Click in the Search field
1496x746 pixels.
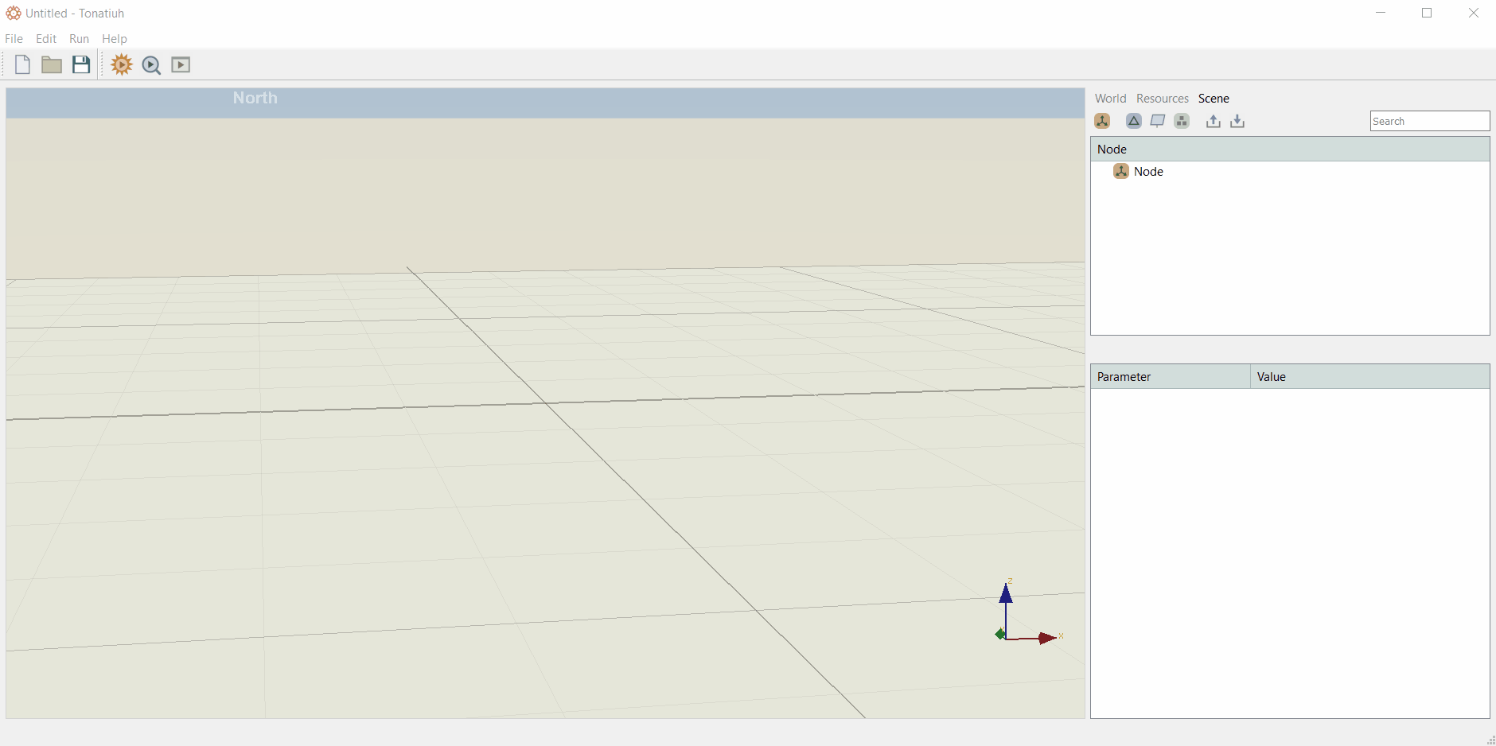click(x=1429, y=121)
